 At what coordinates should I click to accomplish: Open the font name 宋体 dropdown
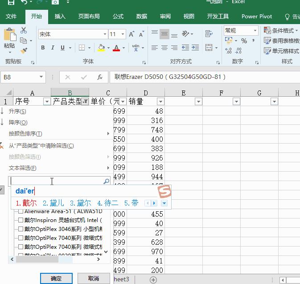coord(105,34)
